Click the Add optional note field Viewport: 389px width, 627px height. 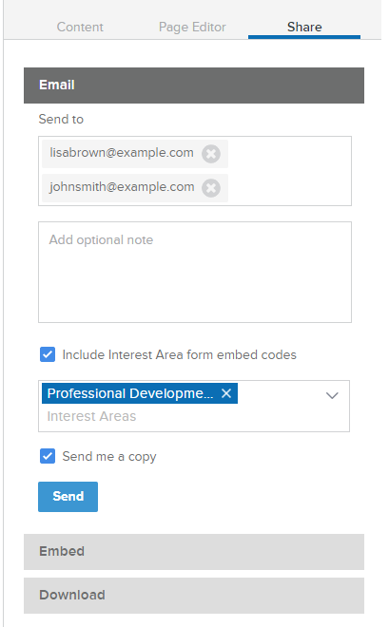tap(195, 272)
